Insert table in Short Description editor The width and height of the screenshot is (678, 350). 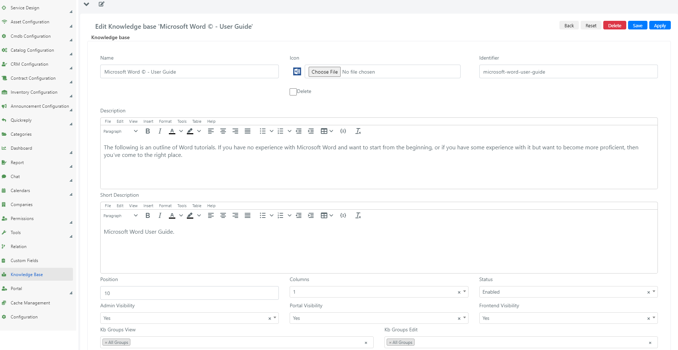point(324,216)
